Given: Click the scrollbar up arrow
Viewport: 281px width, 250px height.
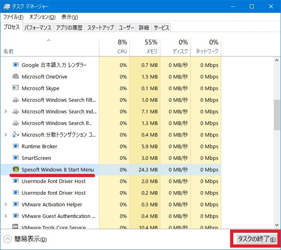Looking at the screenshot, I should pos(277,60).
